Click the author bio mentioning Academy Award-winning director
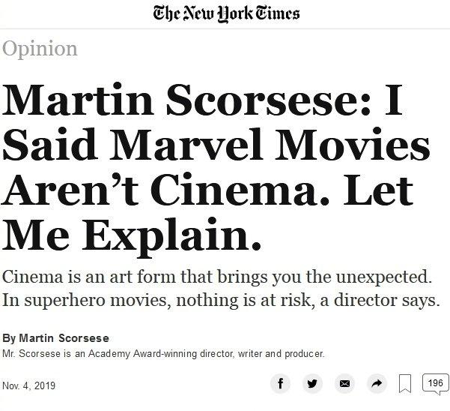 [x=163, y=353]
